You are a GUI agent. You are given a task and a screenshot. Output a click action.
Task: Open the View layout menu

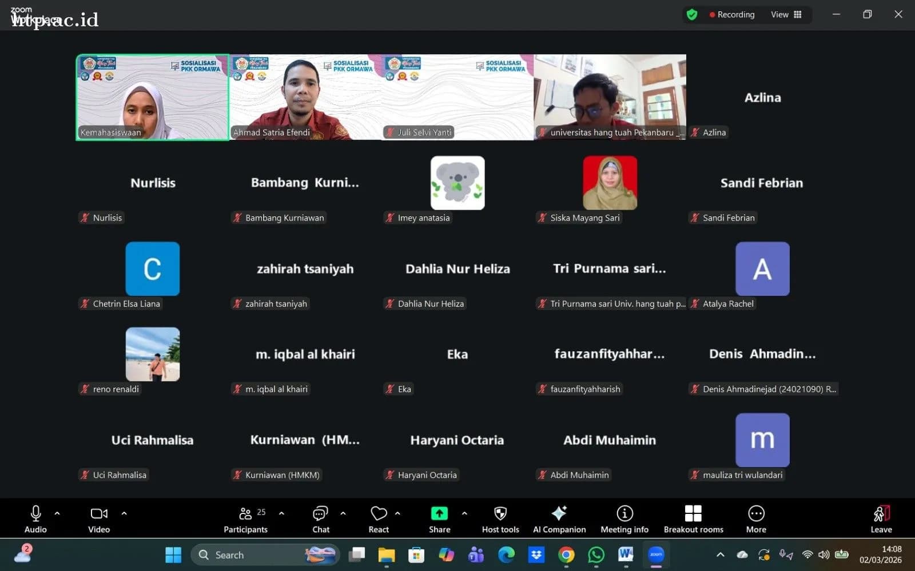pos(786,15)
